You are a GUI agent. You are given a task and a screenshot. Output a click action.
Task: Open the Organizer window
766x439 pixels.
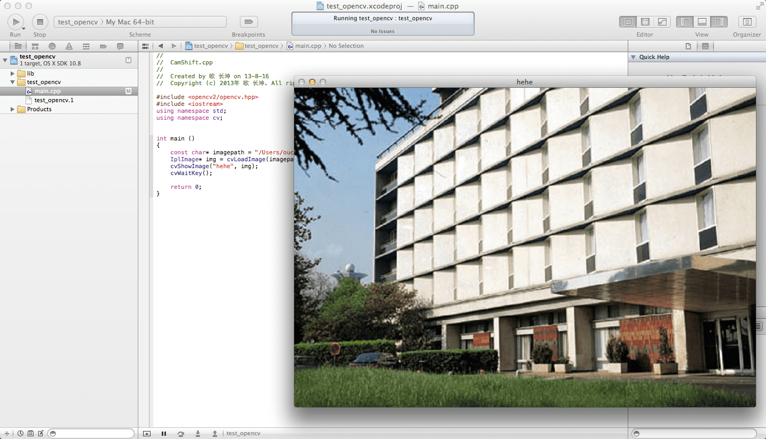[x=747, y=22]
